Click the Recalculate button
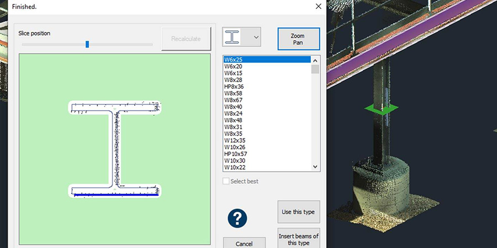The height and width of the screenshot is (248, 497). coord(186,39)
